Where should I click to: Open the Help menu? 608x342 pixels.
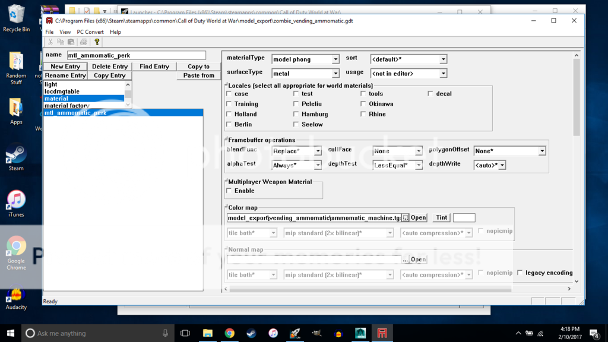(x=115, y=32)
